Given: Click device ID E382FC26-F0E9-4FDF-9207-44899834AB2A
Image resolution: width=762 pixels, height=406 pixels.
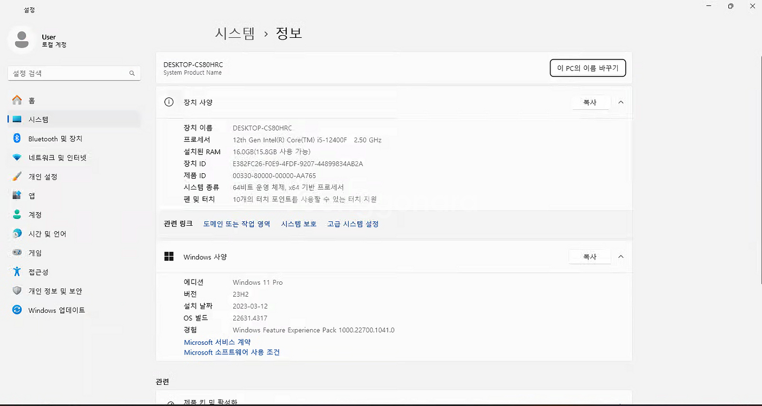Looking at the screenshot, I should click(298, 163).
